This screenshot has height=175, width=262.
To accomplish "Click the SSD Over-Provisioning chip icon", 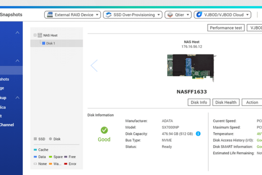I will [x=109, y=15].
